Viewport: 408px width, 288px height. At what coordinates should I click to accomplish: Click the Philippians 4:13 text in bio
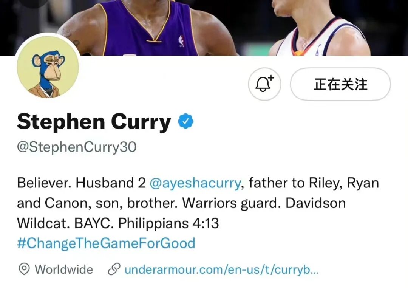(x=168, y=223)
